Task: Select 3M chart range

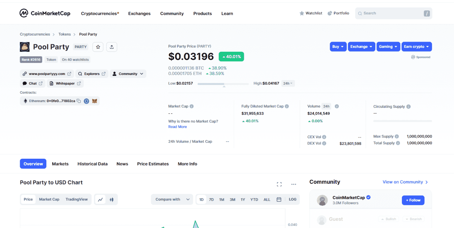Action: click(232, 199)
